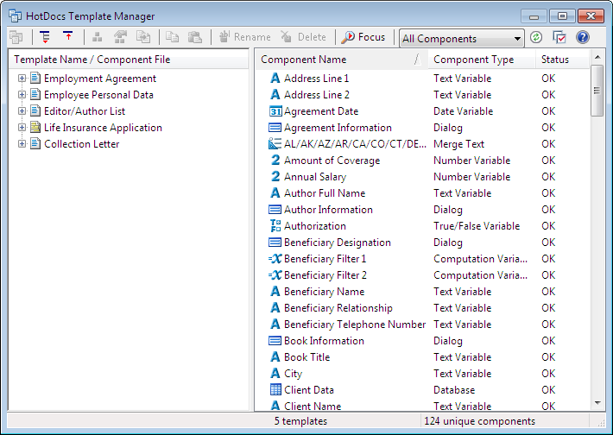
Task: Click the Focus toolbar button
Action: pos(363,37)
